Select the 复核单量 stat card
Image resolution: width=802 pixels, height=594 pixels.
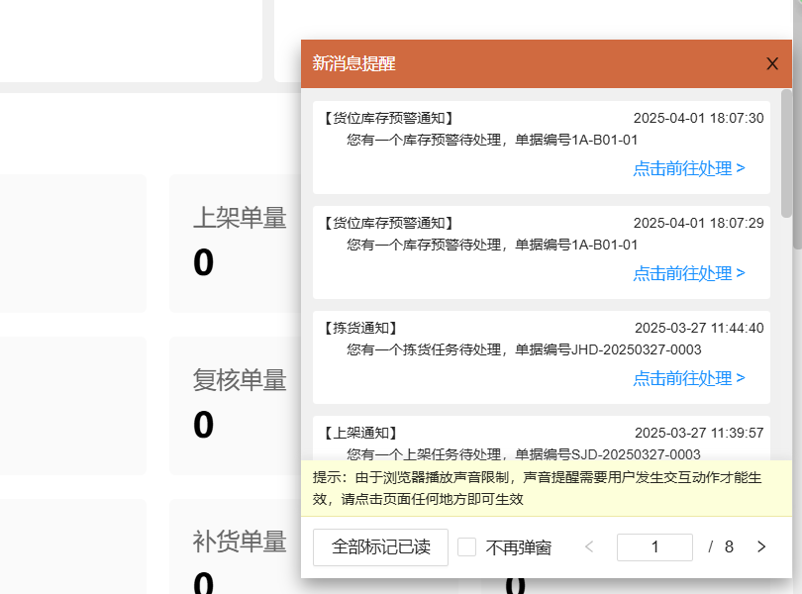[235, 406]
